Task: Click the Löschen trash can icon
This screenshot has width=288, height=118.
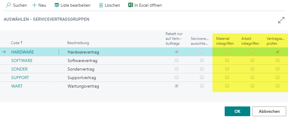Action: click(x=101, y=5)
